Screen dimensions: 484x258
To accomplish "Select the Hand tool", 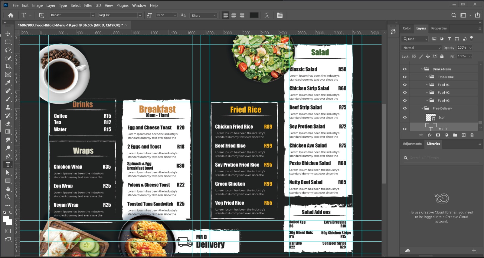I will [8, 189].
